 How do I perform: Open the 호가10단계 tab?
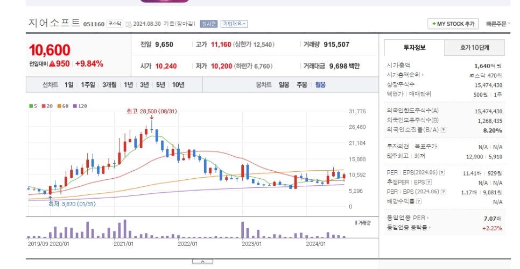[x=475, y=48]
